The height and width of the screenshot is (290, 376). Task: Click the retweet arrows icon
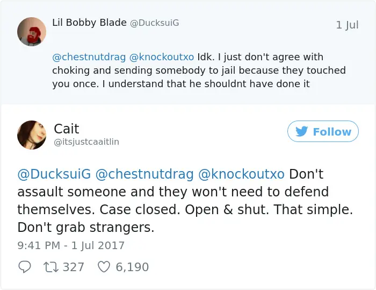tap(51, 267)
